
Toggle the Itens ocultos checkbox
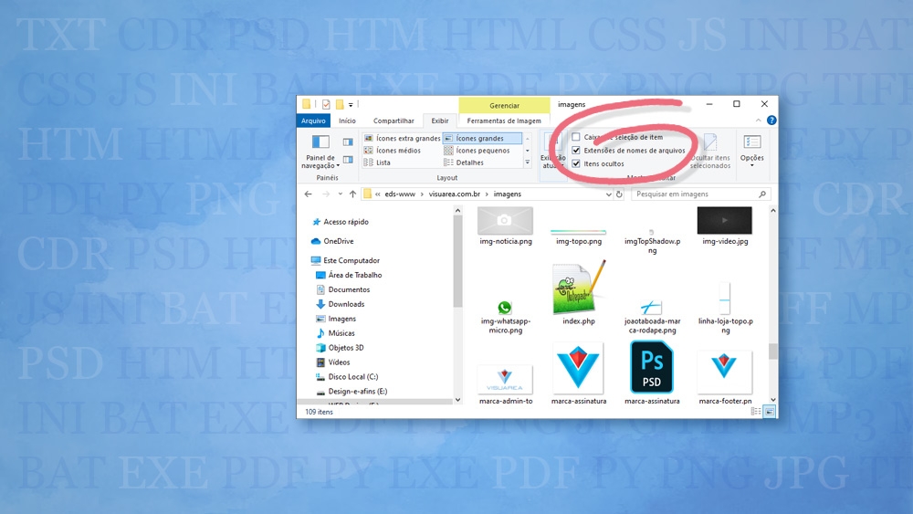[576, 164]
